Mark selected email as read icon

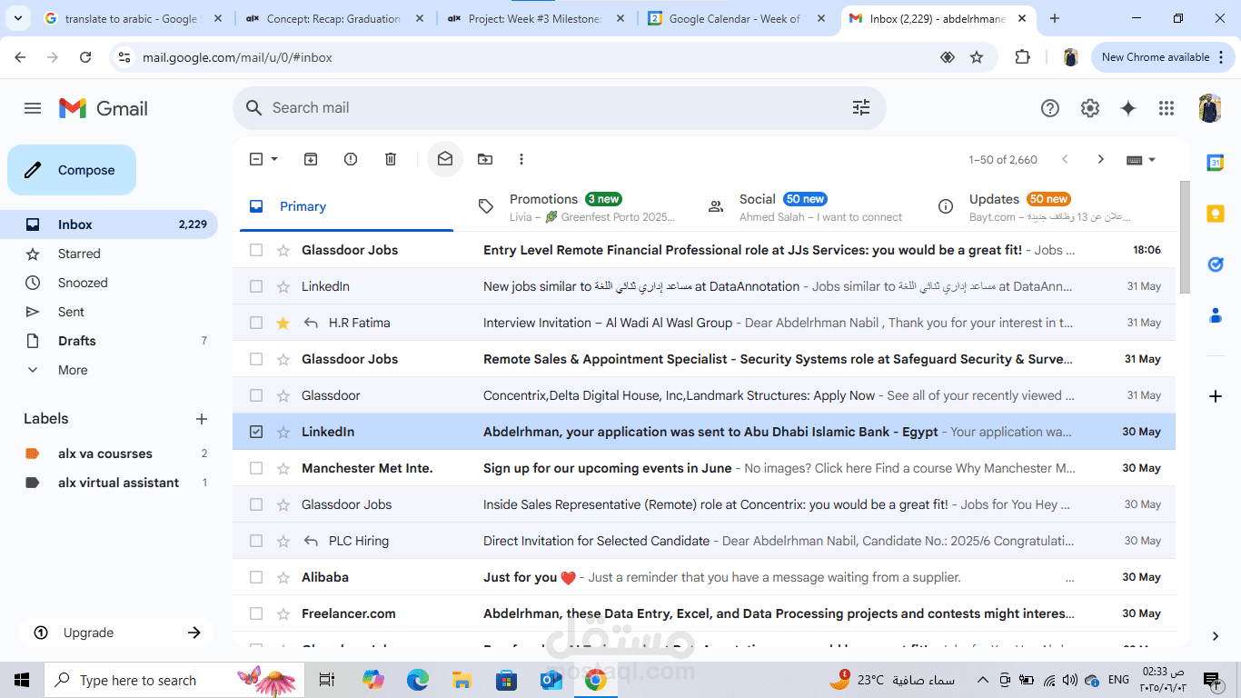[x=445, y=159]
